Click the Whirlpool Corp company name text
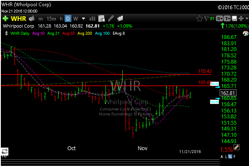The width and height of the screenshot is (249, 166). pyautogui.click(x=18, y=26)
